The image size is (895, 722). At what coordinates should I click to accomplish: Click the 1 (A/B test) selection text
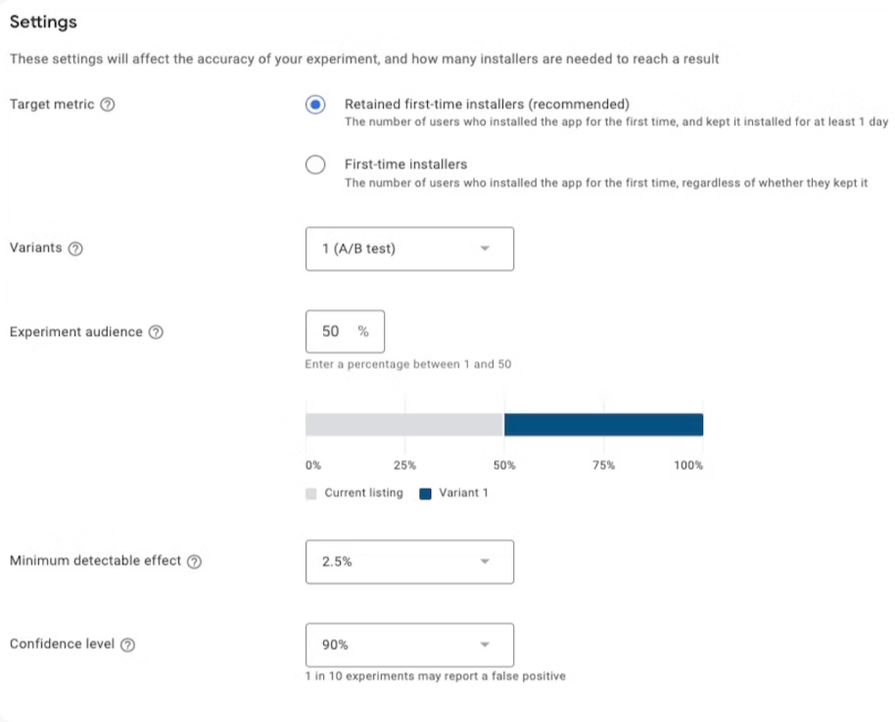click(358, 248)
